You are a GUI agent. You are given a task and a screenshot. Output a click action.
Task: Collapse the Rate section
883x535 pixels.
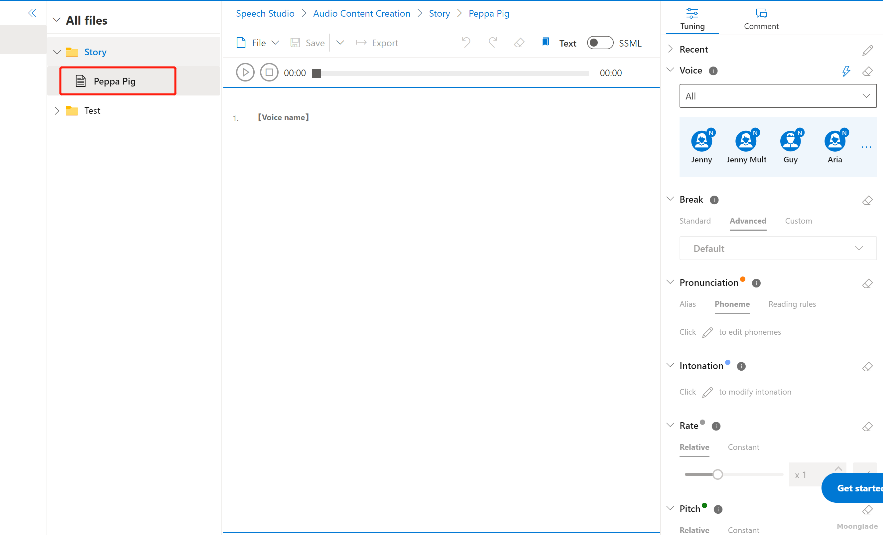(670, 425)
